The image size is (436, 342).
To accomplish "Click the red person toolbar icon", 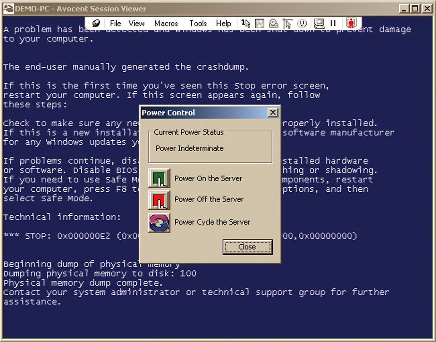I will [x=351, y=23].
